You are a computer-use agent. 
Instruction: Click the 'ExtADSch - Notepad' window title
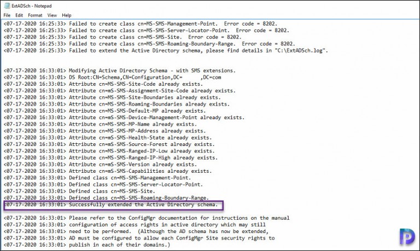(32, 6)
